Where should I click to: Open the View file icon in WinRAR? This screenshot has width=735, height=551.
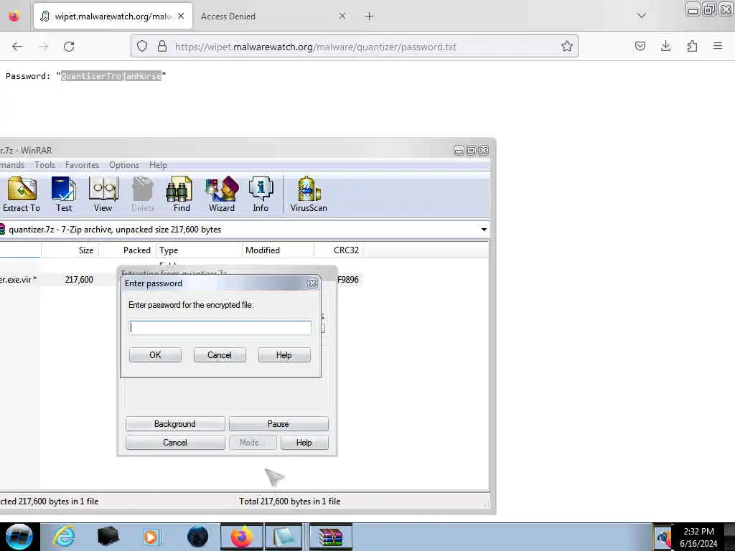pos(103,194)
